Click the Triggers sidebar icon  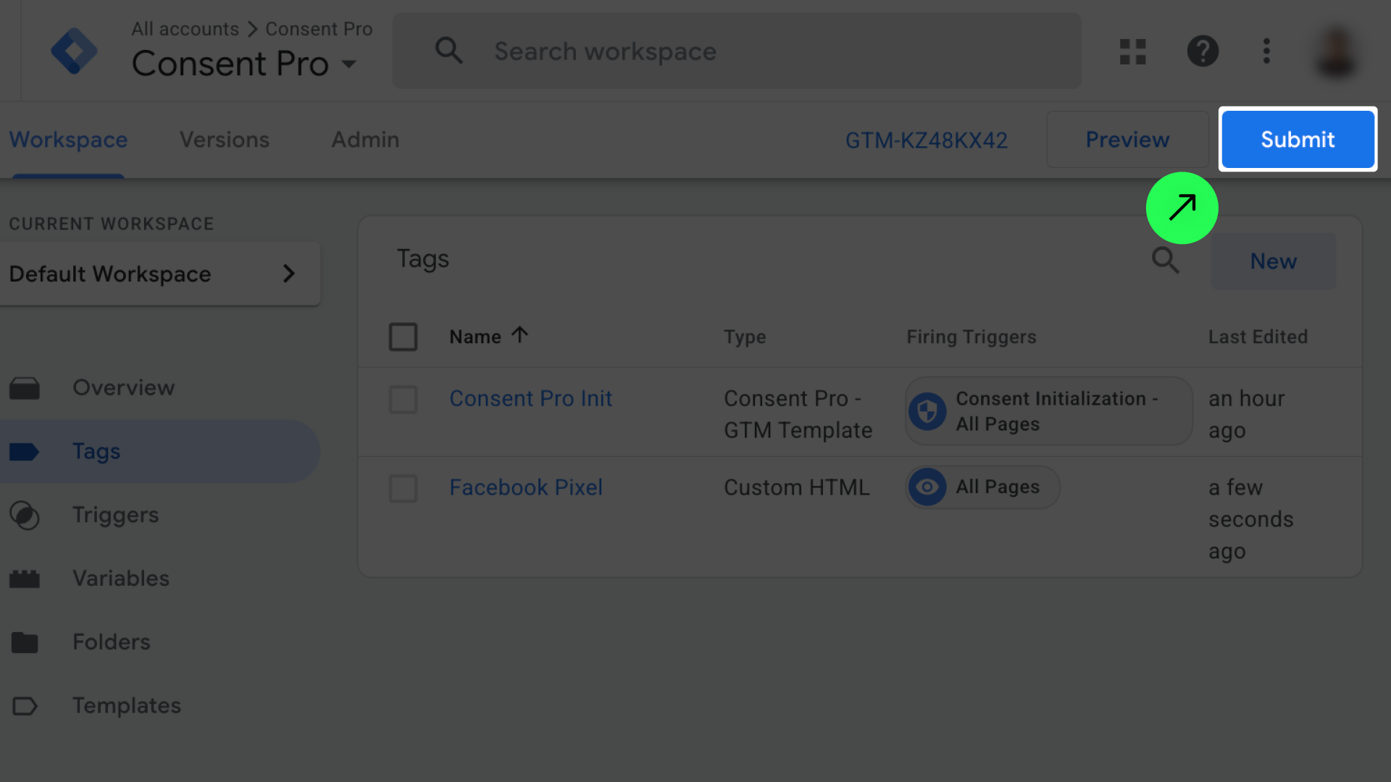click(x=25, y=516)
